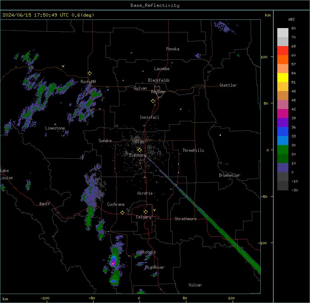Click the Drumheller town label
The width and height of the screenshot is (310, 303).
tap(229, 175)
